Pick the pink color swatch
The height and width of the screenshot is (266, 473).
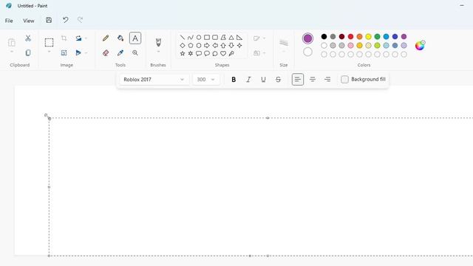coord(350,46)
